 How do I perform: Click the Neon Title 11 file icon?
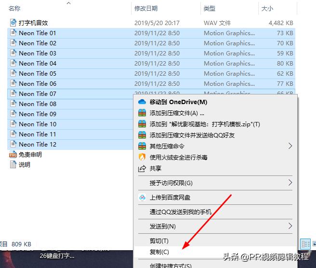click(x=13, y=134)
